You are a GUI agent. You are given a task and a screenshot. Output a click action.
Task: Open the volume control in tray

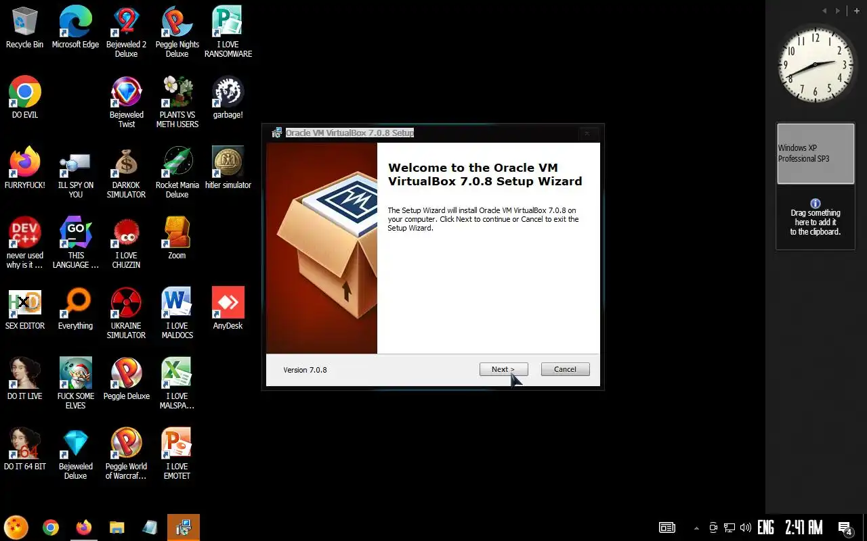[x=746, y=527]
